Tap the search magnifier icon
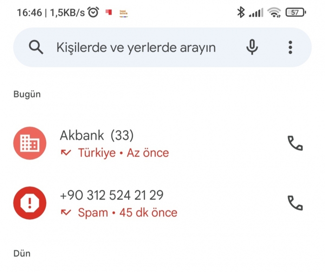Screen dimensions: 325x272 point(36,47)
